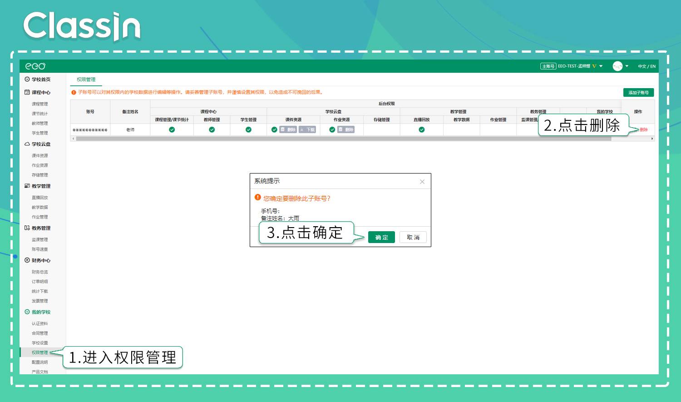Click the 添加子账号 button
681x402 pixels.
(638, 93)
